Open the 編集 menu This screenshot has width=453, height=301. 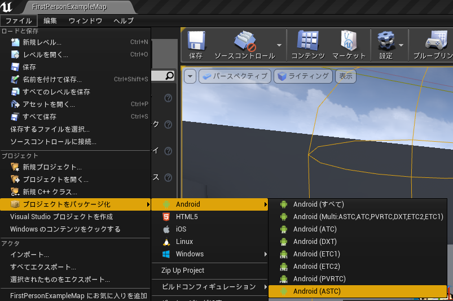pyautogui.click(x=50, y=21)
